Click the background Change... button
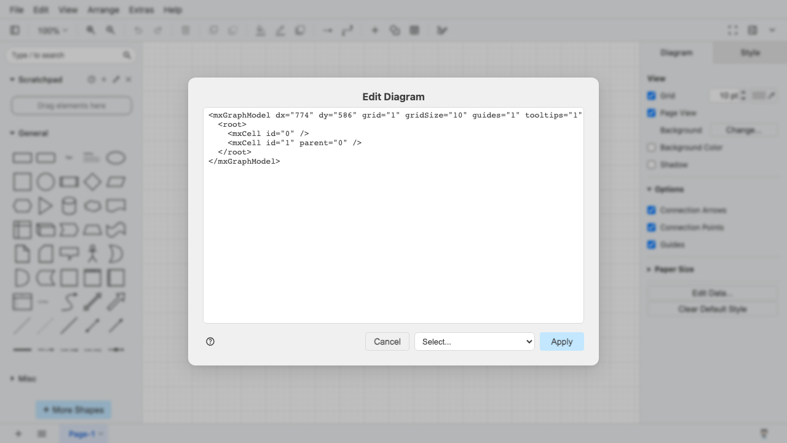 (x=743, y=130)
